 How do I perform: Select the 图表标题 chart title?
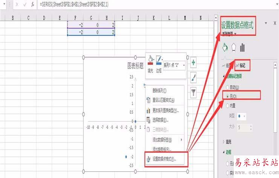tap(135, 66)
